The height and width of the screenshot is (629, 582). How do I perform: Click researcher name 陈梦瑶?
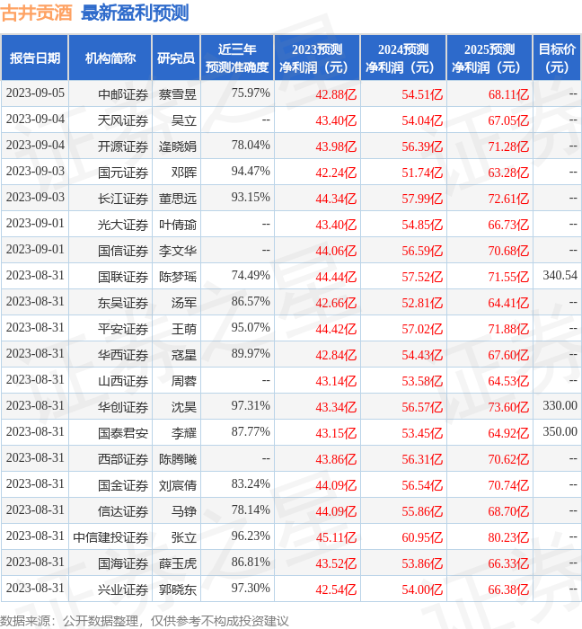pos(178,277)
